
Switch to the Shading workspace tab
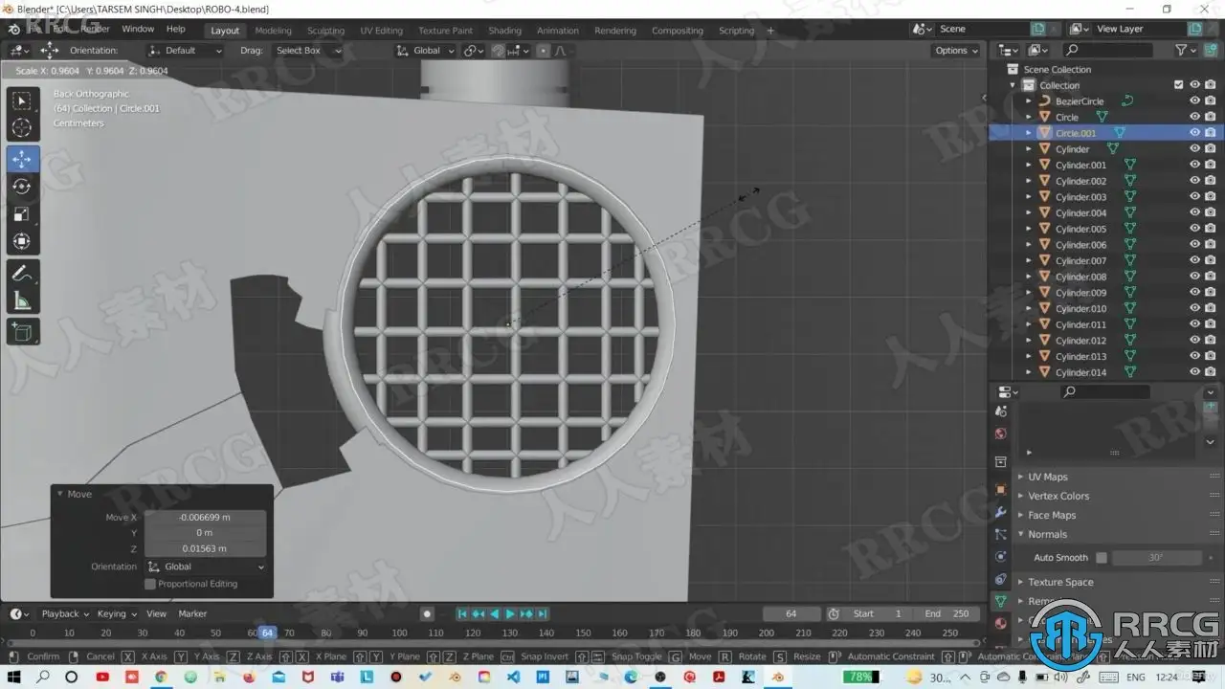[504, 31]
